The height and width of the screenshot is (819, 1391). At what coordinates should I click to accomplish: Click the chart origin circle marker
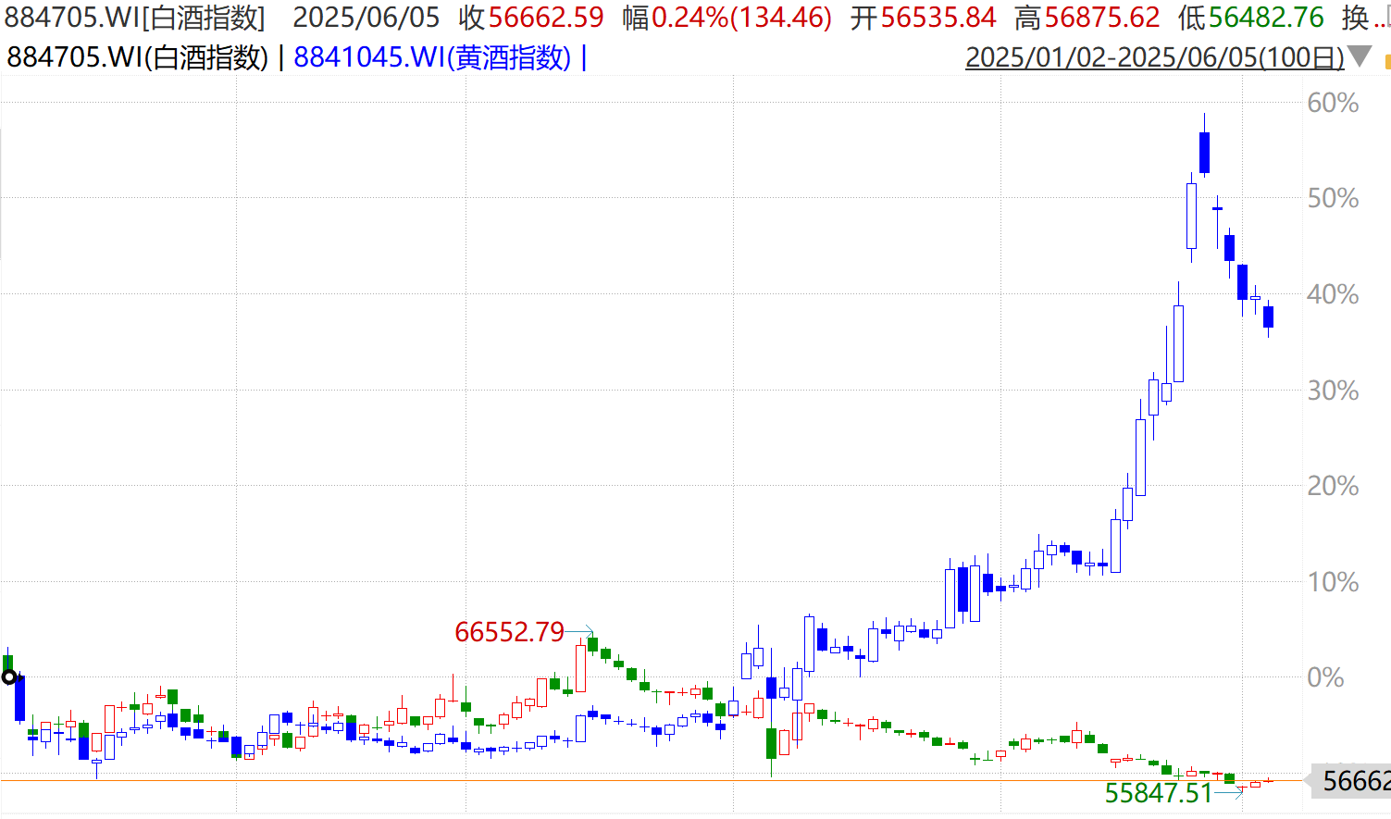9,677
